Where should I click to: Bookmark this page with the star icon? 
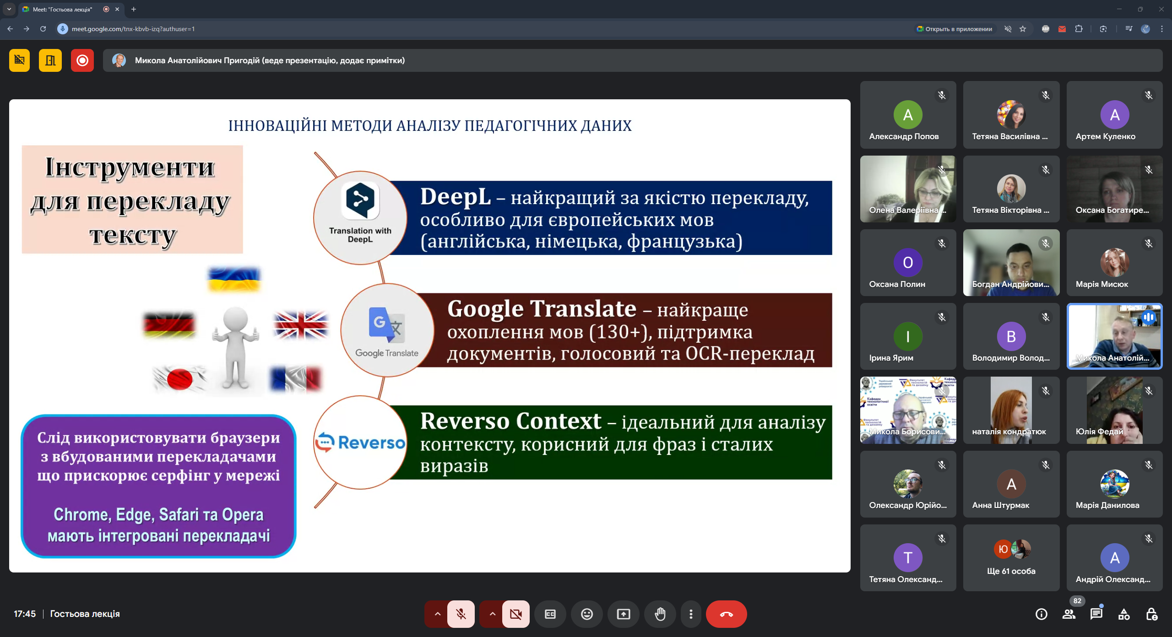(x=1023, y=29)
